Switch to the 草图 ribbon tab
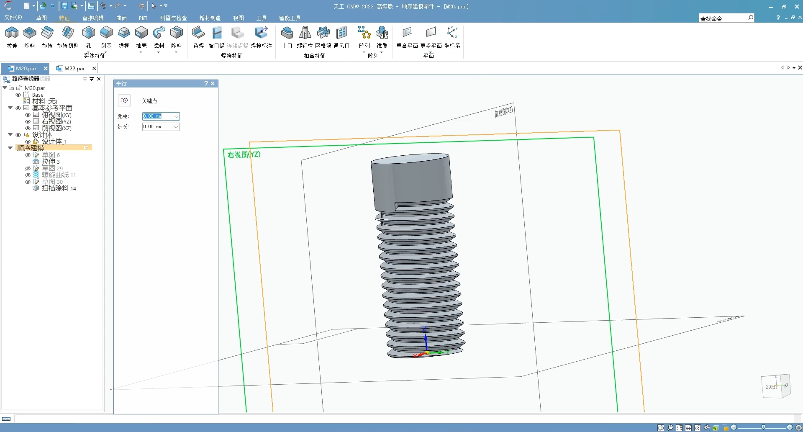 pyautogui.click(x=41, y=18)
